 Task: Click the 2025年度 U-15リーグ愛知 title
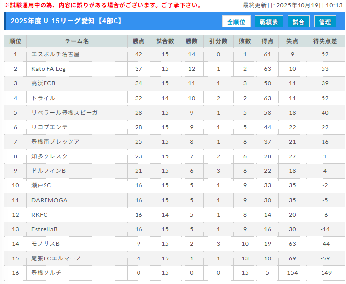(66, 21)
